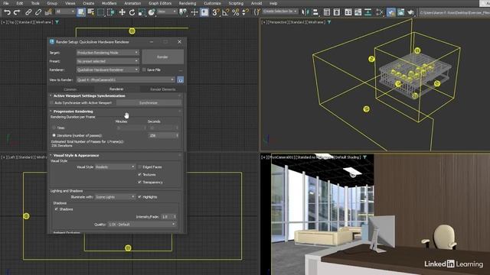490x275 pixels.
Task: Pick the Rectangular Selection Region tool
Action: tap(100, 12)
